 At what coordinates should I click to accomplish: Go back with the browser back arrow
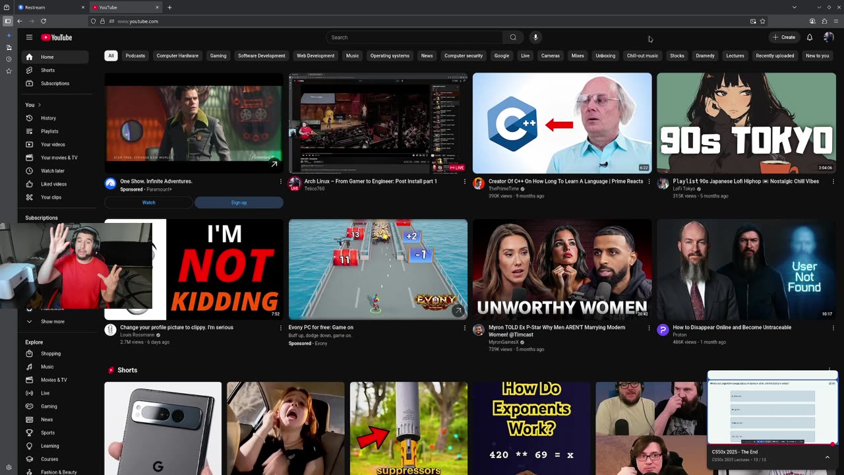click(20, 21)
